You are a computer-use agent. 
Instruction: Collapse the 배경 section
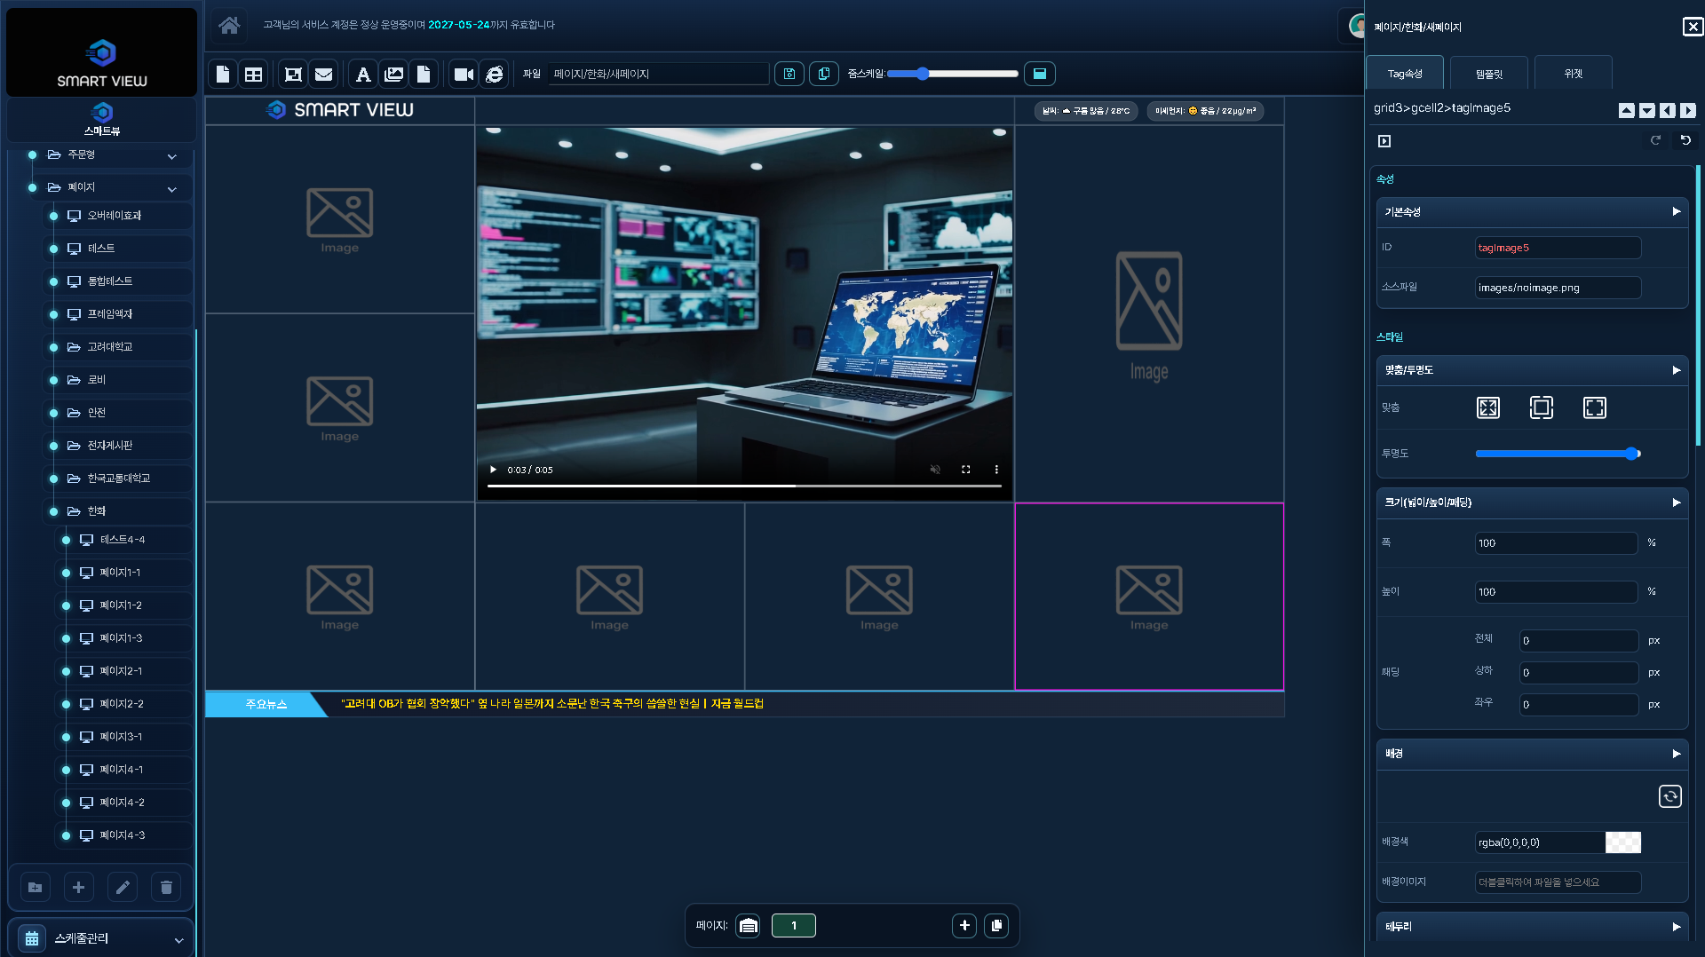1677,754
